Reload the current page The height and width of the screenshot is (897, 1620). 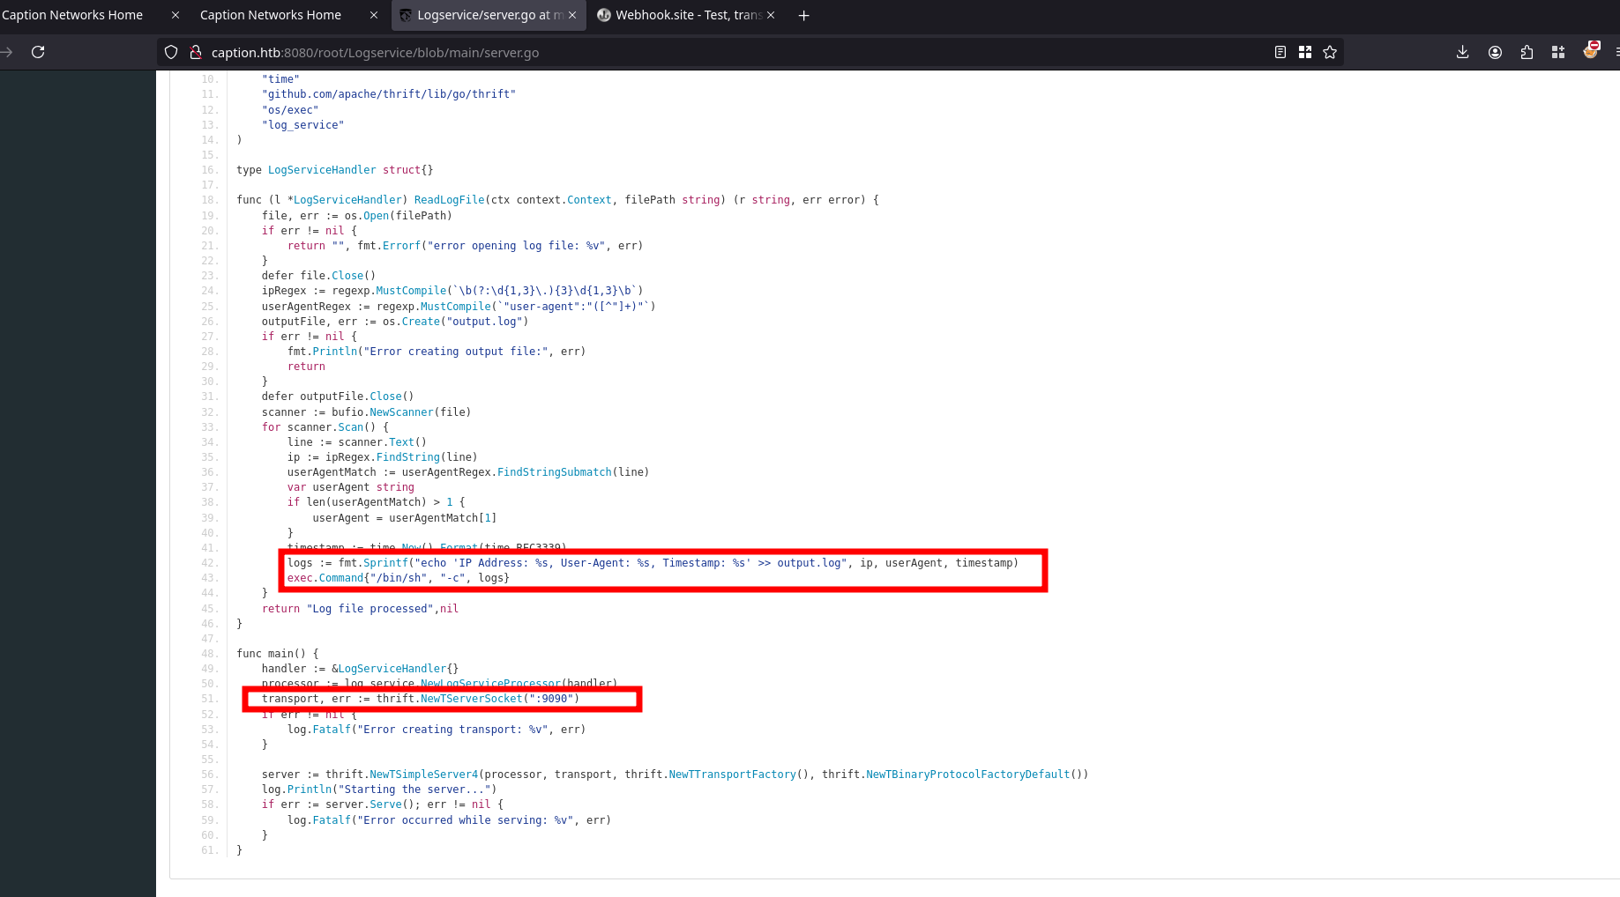tap(38, 52)
